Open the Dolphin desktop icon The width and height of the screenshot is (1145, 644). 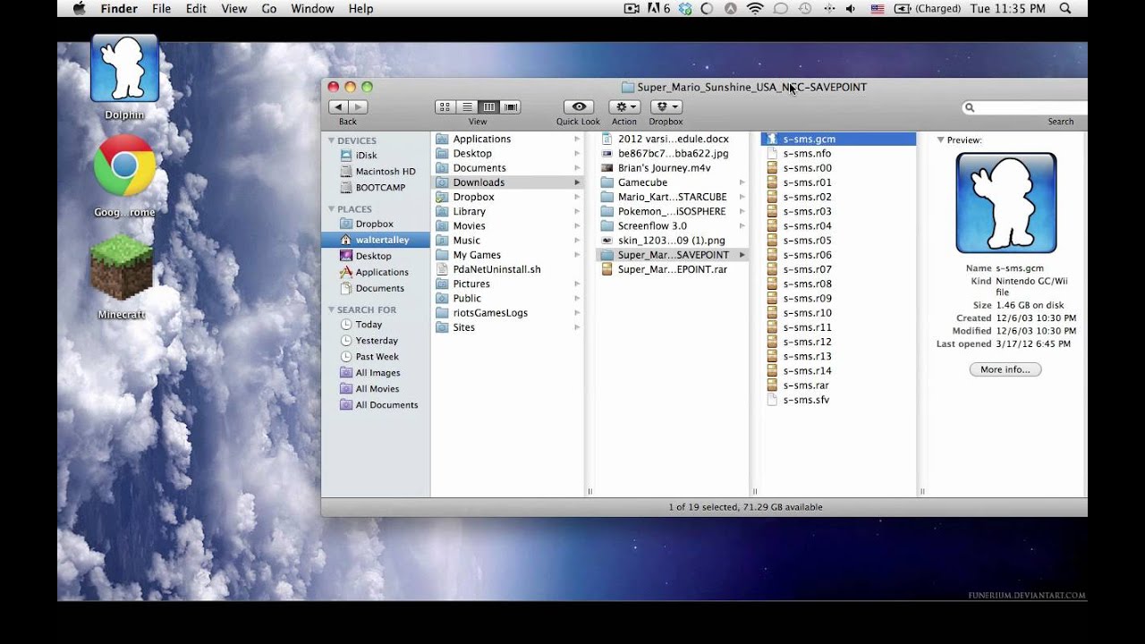tap(124, 70)
